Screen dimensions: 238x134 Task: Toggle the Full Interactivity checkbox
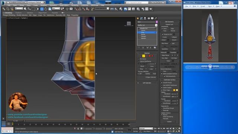point(164,76)
